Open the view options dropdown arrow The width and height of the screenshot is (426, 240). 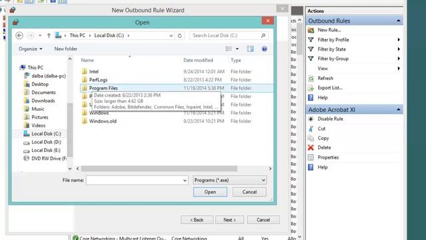point(237,49)
